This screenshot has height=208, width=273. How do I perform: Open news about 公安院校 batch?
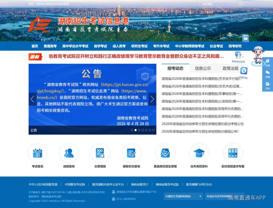tap(202, 101)
